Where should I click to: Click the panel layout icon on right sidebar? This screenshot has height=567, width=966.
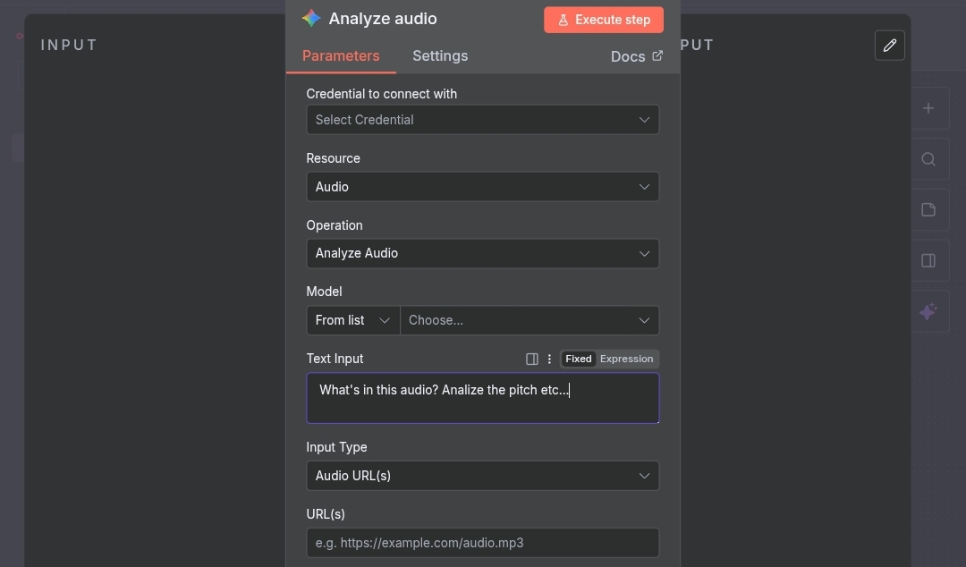point(928,261)
